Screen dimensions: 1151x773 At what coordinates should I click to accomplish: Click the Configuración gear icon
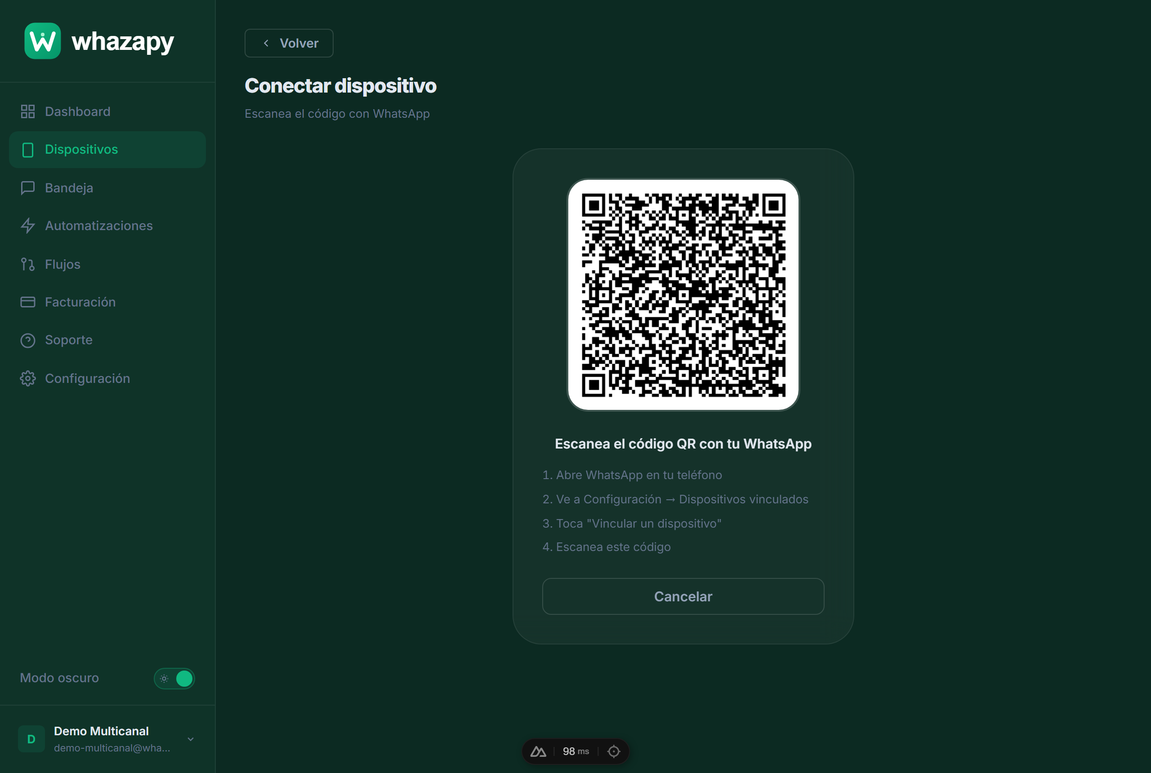point(27,378)
